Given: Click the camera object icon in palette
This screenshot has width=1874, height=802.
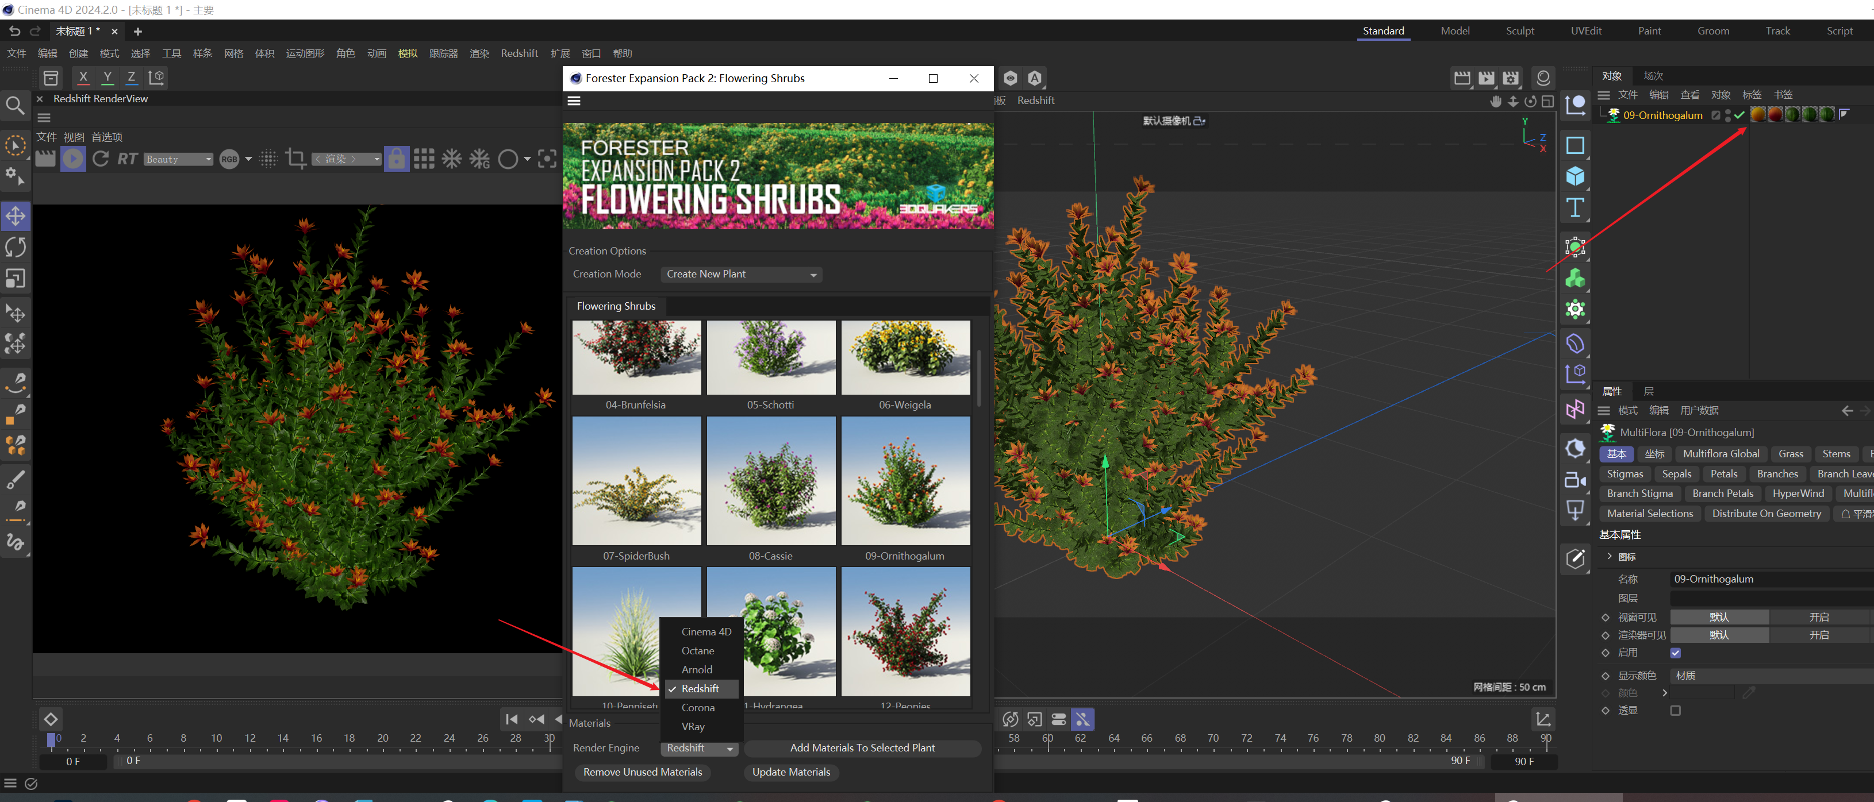Looking at the screenshot, I should [x=1575, y=480].
